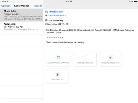Open the meeting notes.eml attachment icon
This screenshot has height=103, width=138.
tap(85, 58)
